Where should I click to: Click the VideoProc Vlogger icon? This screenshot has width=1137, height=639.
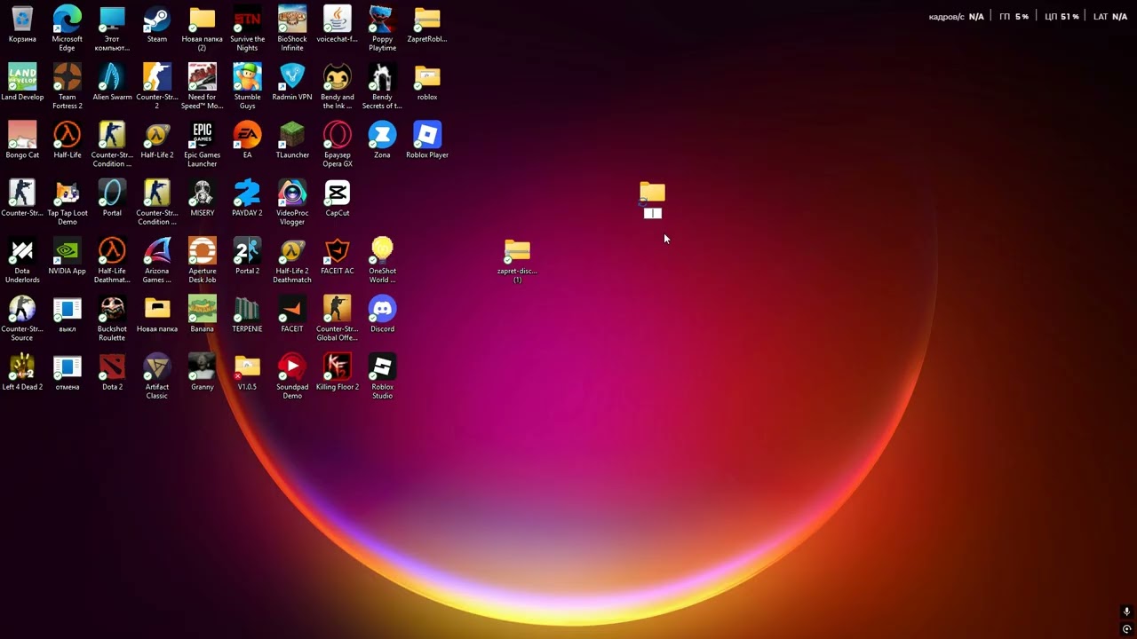pyautogui.click(x=292, y=193)
